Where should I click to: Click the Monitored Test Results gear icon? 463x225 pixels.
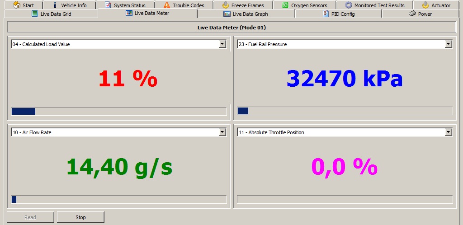tap(349, 5)
